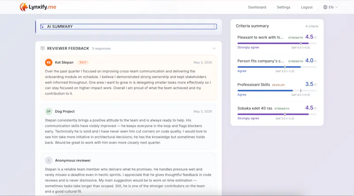The image size is (354, 196).
Task: Click the 'Pleasant to work with hi...' criterion
Action: (x=260, y=38)
